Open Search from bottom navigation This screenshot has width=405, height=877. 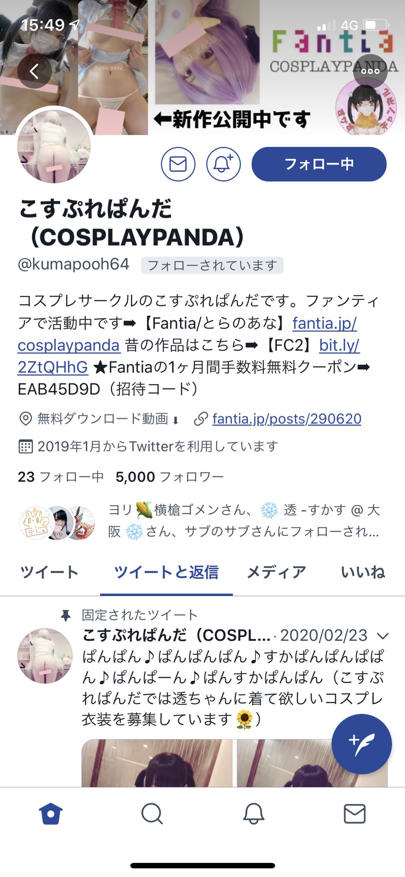coord(152,814)
